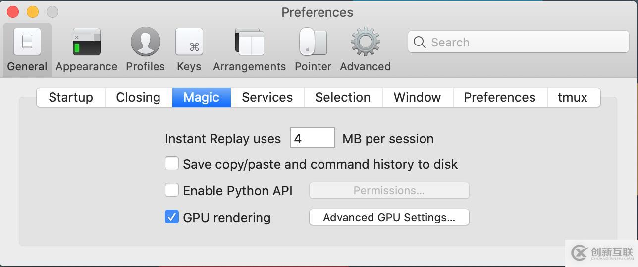Select the Services tab

point(267,97)
